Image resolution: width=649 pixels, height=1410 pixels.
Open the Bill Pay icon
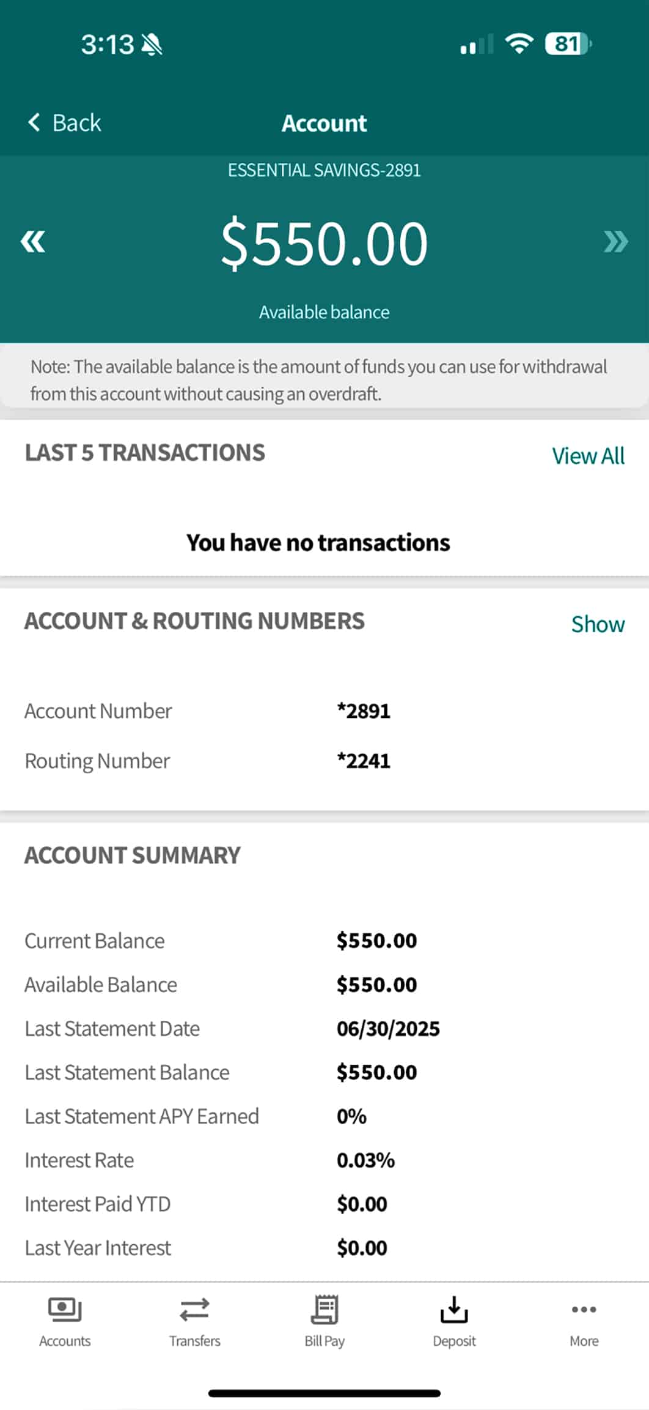[x=324, y=1310]
